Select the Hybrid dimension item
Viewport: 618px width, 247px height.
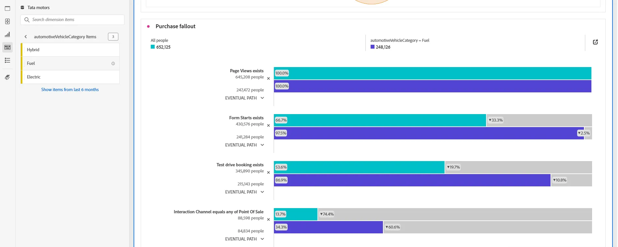pos(70,50)
